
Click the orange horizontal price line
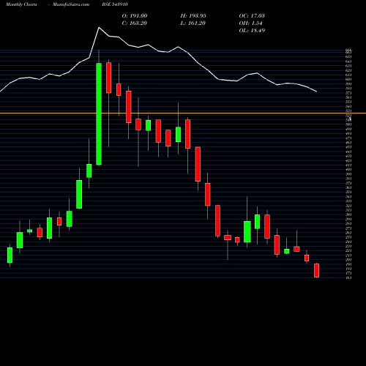click(x=183, y=113)
